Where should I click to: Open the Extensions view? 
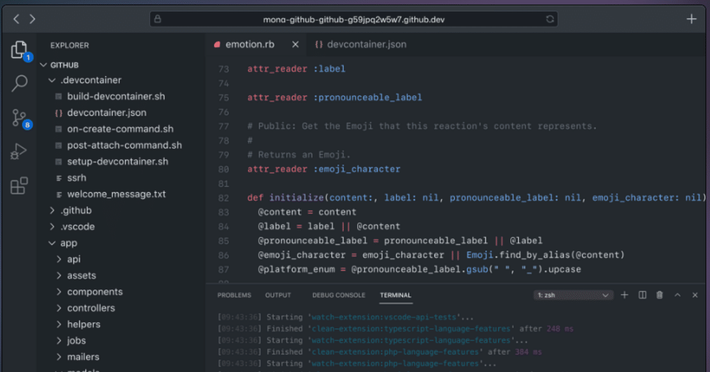19,185
